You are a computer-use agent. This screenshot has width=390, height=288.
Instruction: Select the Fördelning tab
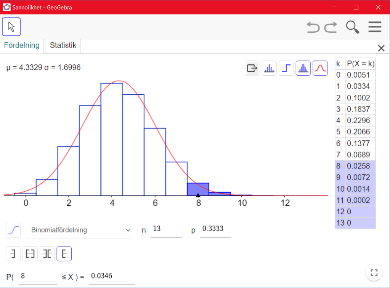click(x=22, y=45)
